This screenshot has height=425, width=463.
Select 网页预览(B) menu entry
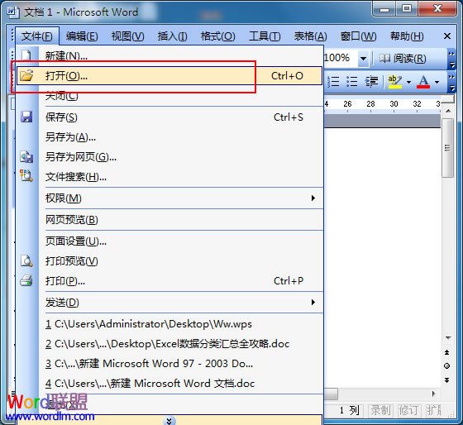click(169, 220)
